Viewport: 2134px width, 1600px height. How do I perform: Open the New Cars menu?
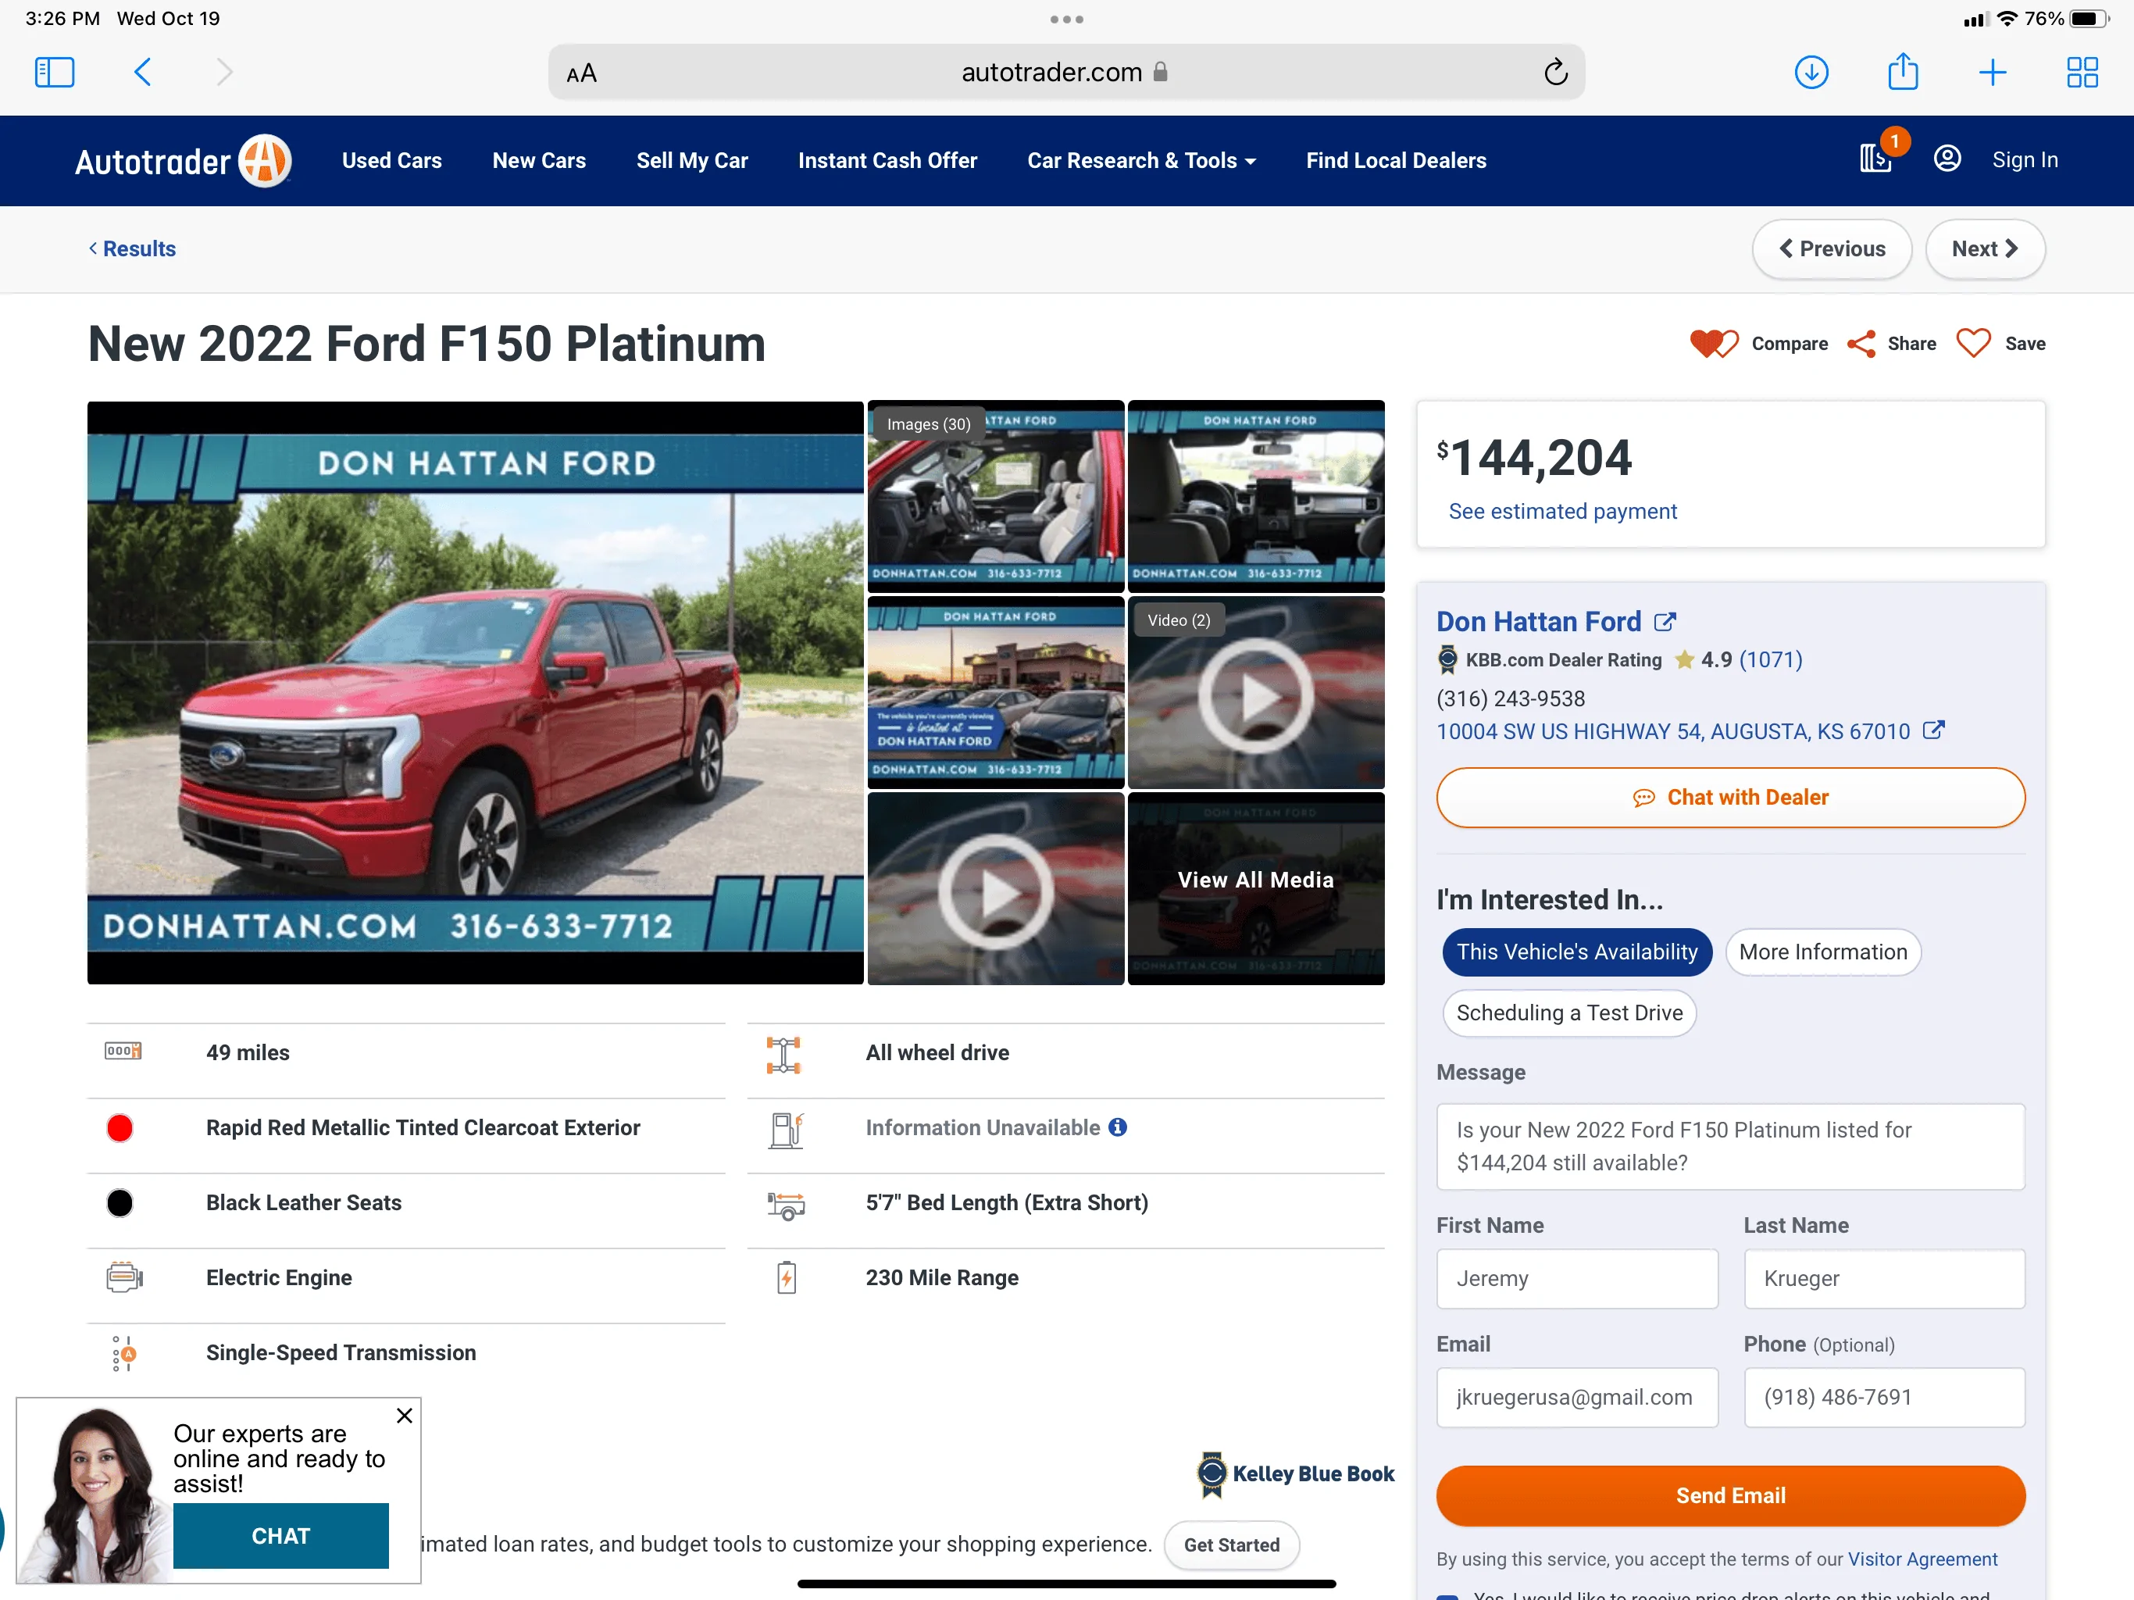tap(538, 160)
